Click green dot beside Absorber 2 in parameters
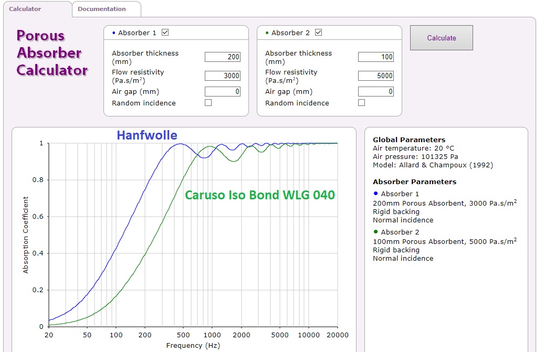Screen dimensions: 544x352 376,231
